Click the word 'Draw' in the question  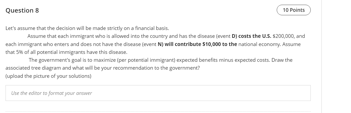(x=277, y=60)
